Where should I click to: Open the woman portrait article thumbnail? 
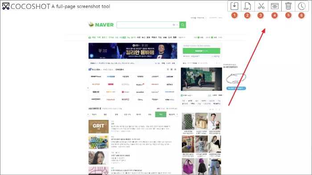(x=99, y=158)
